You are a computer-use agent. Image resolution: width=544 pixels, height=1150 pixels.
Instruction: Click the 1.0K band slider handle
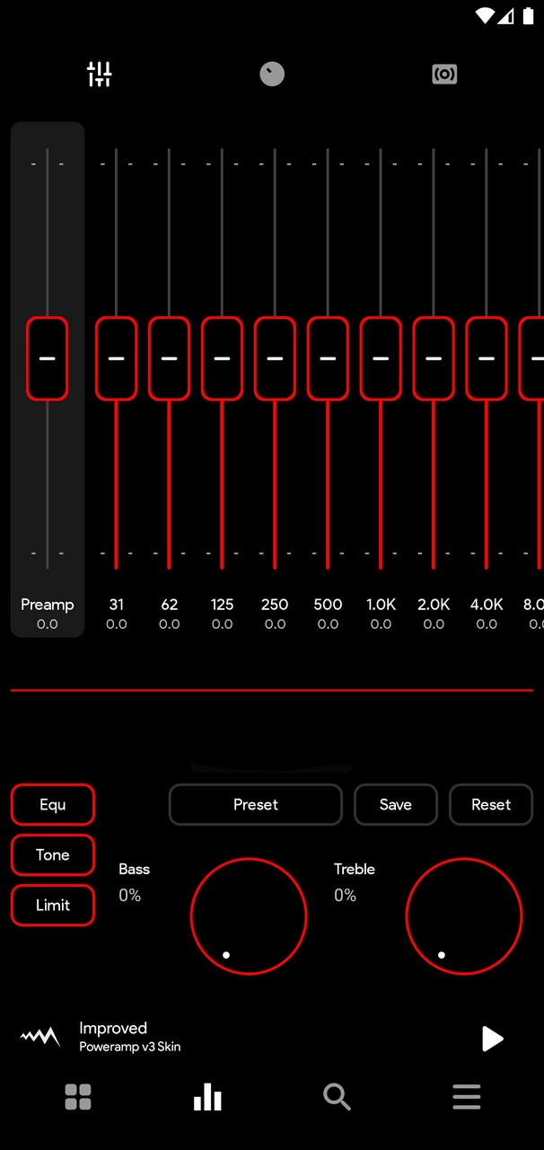tap(381, 358)
